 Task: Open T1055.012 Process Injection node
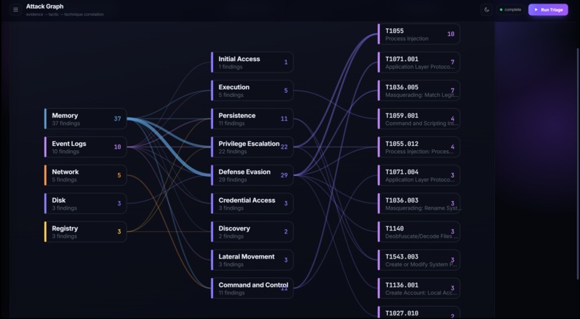tap(419, 147)
